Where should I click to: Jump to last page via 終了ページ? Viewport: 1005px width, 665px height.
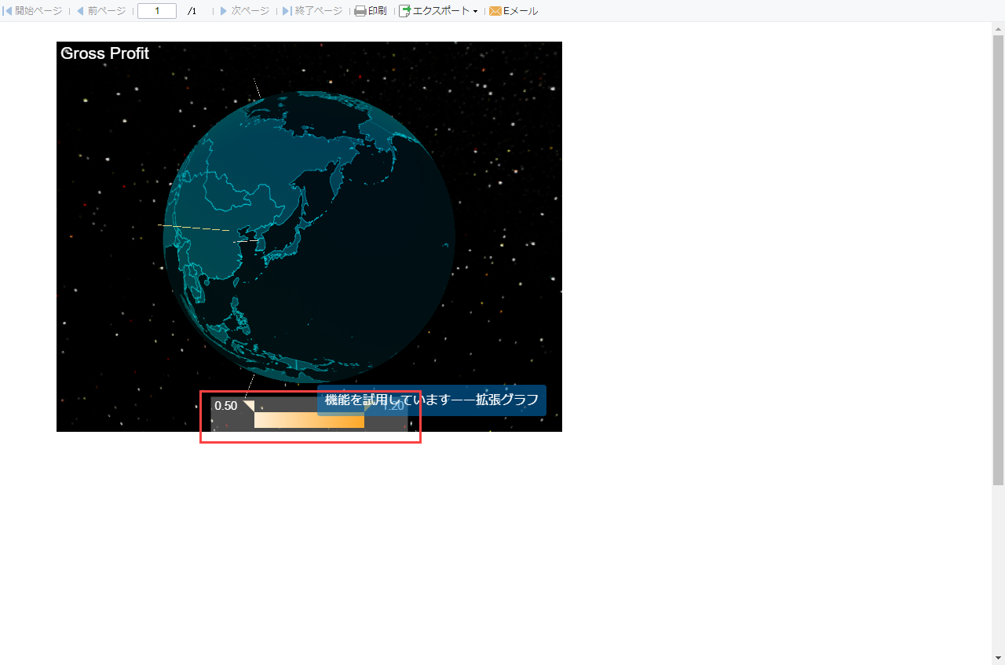[x=312, y=11]
